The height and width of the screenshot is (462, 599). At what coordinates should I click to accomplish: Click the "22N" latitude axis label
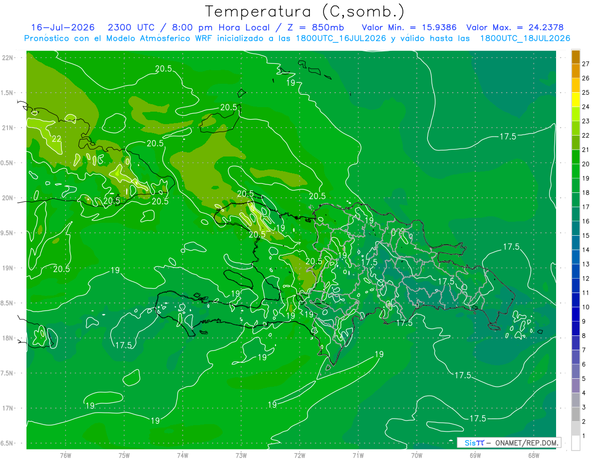(x=7, y=58)
